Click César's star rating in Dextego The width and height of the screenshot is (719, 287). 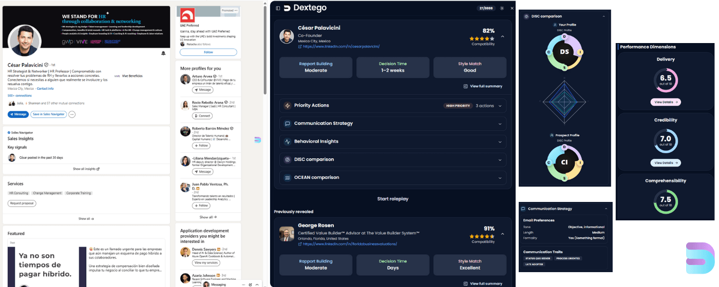coord(482,38)
